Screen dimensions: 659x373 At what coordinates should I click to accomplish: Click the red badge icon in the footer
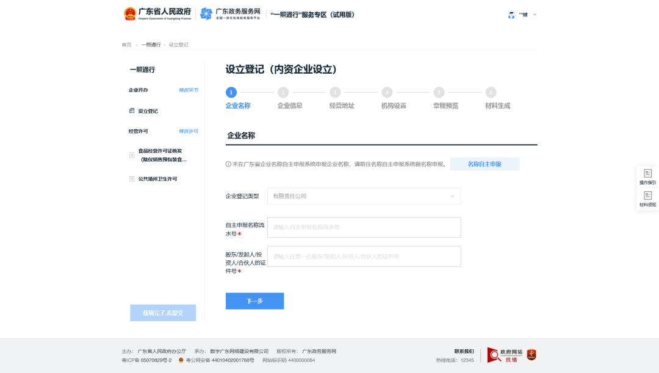[530, 355]
